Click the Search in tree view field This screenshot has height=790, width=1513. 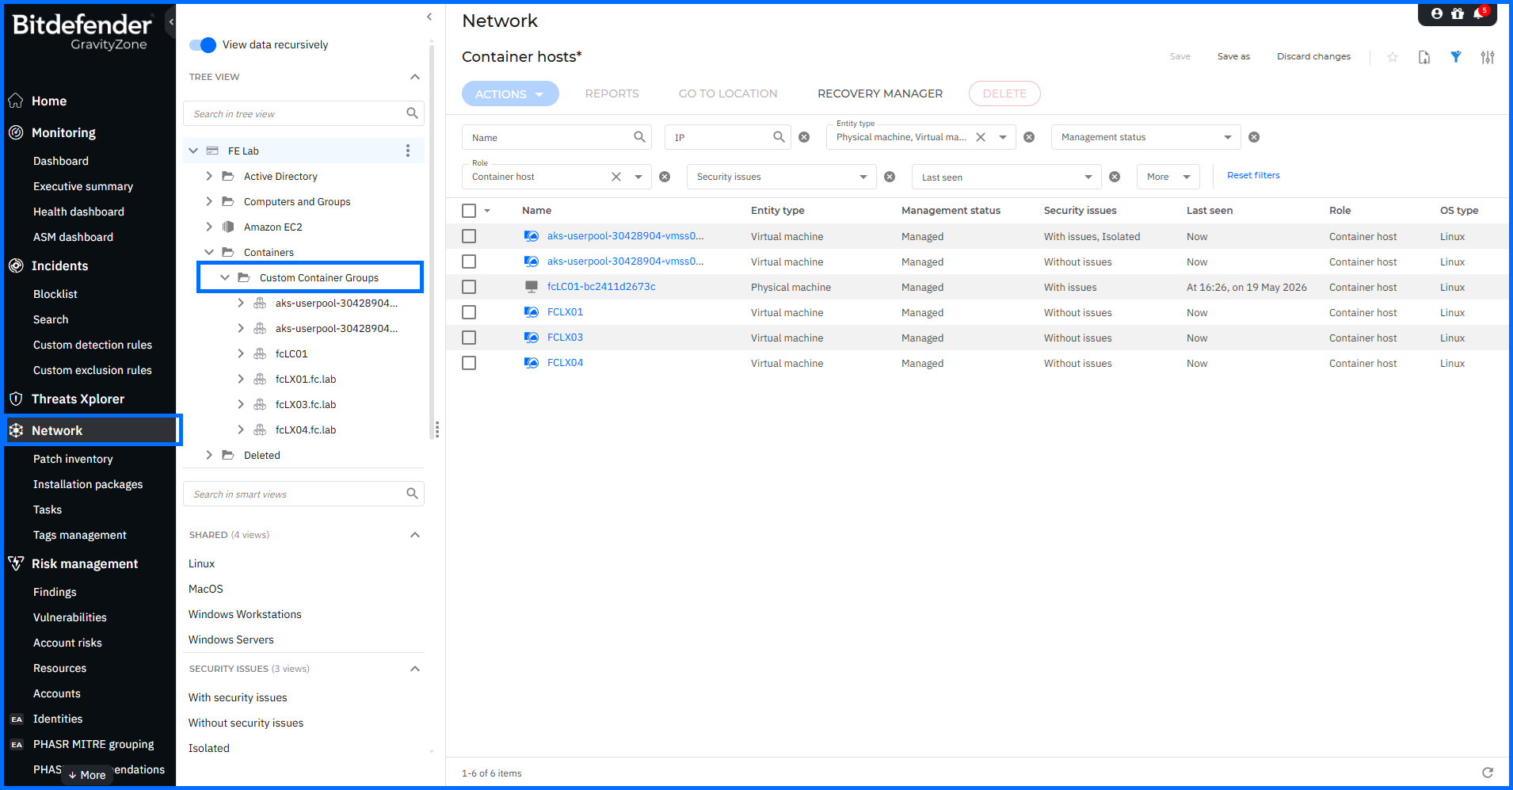point(303,113)
